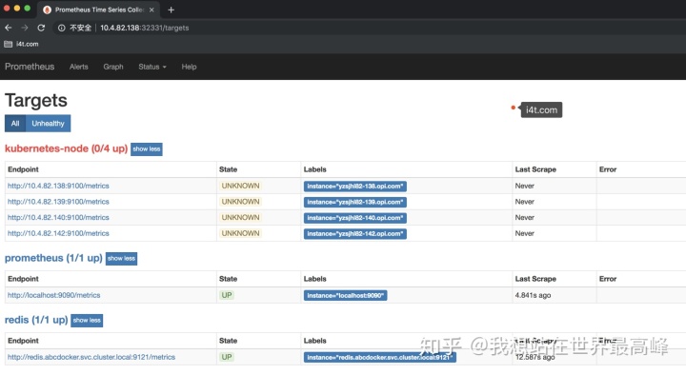The width and height of the screenshot is (686, 375).
Task: Click the kubernetes-node (0/4 up) heading
Action: coord(66,148)
